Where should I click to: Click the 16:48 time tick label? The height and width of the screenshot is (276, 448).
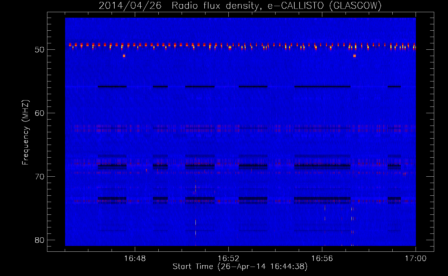click(x=135, y=259)
